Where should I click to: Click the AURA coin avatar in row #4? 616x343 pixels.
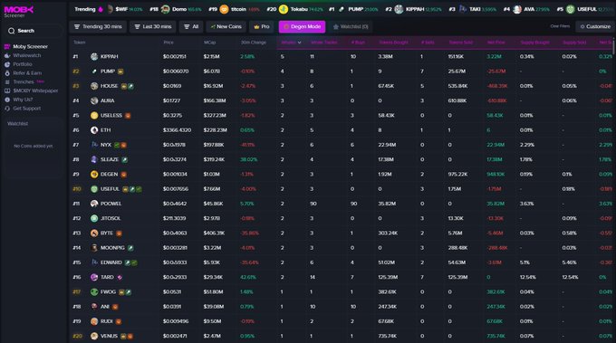pos(94,100)
